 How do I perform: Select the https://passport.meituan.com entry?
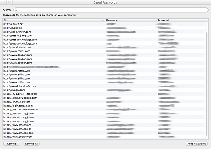(104, 110)
